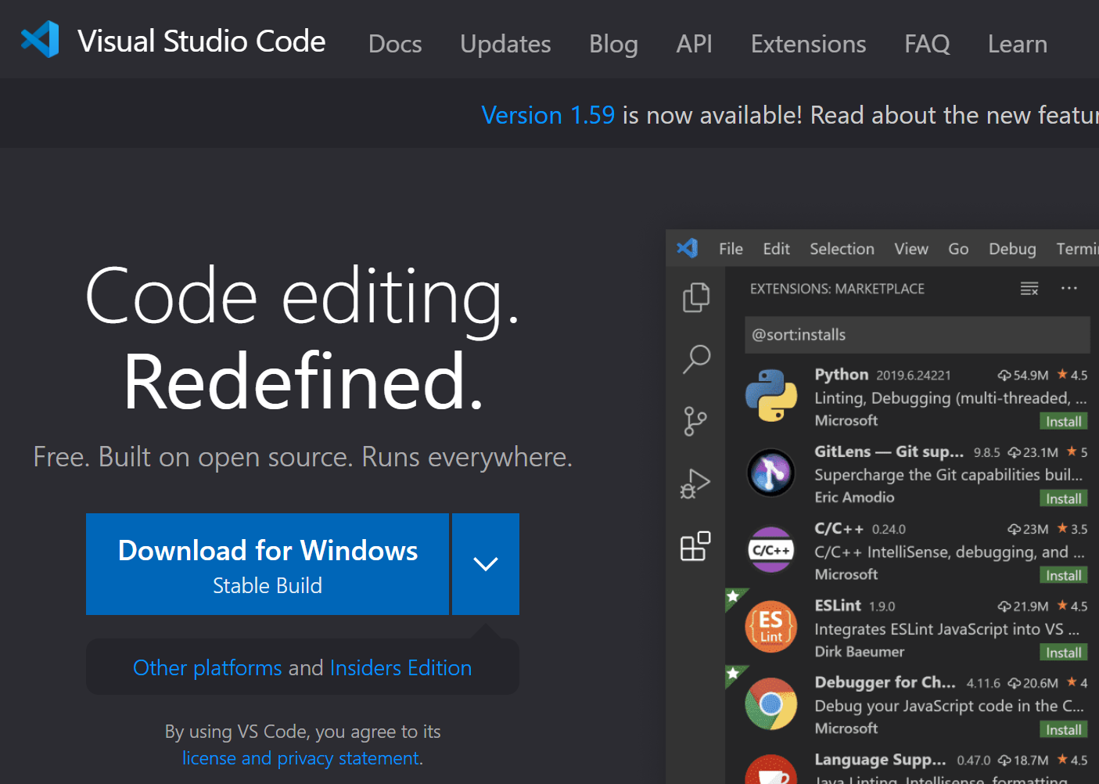Screen dimensions: 1099x784
Task: Click the VS Code icon in editor title bar
Action: coord(688,248)
